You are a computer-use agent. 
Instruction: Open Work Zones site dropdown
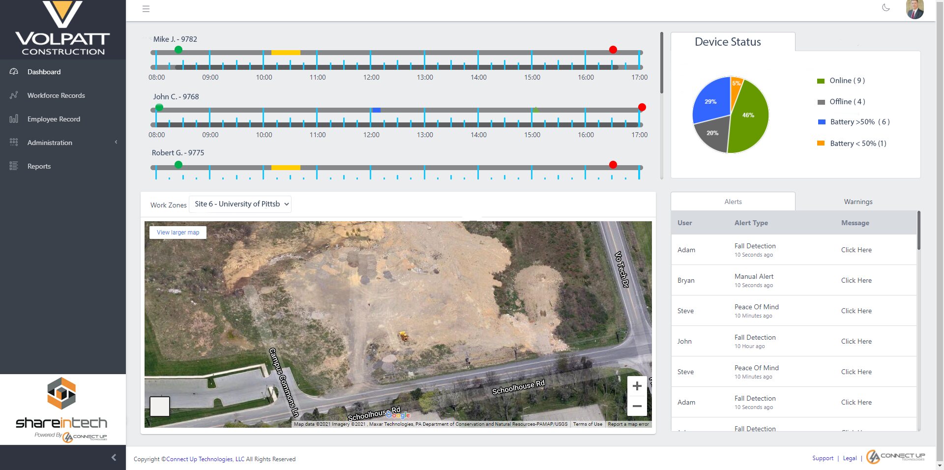click(x=240, y=204)
